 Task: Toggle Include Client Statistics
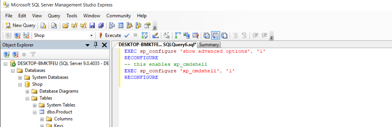coord(186,35)
